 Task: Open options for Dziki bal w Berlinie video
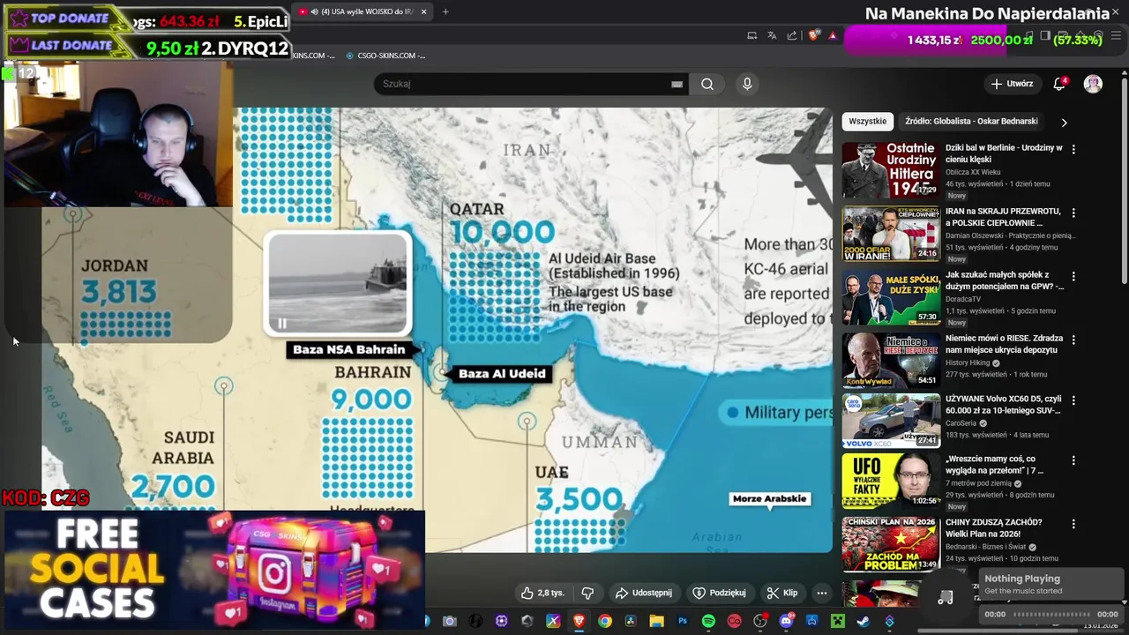[x=1073, y=149]
